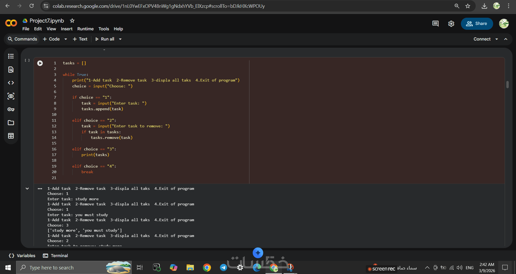Add a new Code cell
516x274 pixels.
pos(51,39)
